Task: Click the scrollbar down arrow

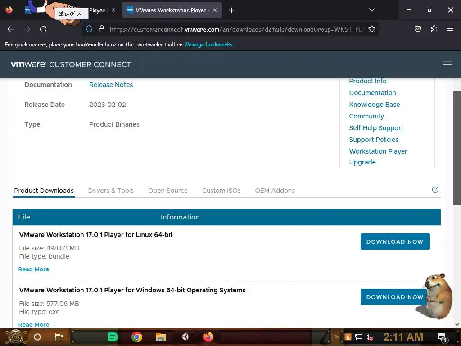Action: pos(457,324)
